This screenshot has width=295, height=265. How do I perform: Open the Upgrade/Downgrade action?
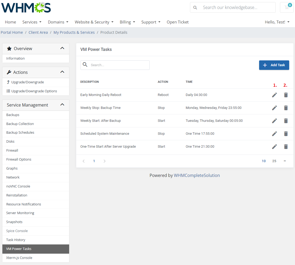click(36, 82)
